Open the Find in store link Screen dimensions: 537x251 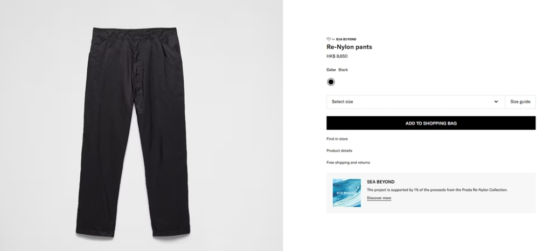pyautogui.click(x=337, y=138)
